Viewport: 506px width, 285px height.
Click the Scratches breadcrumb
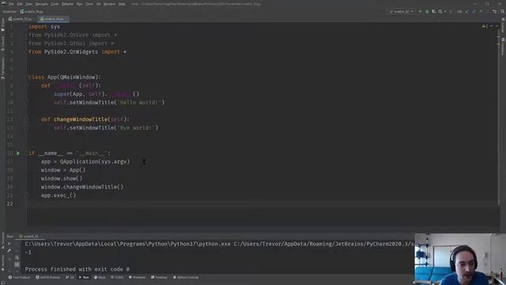(9, 11)
